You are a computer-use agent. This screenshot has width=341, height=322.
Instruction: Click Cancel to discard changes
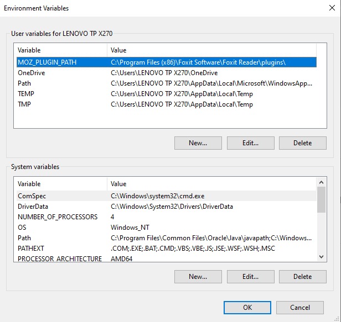tap(299, 308)
